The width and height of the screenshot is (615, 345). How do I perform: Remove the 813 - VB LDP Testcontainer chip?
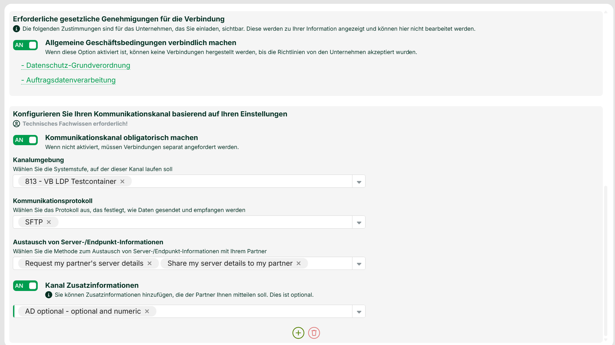click(122, 181)
